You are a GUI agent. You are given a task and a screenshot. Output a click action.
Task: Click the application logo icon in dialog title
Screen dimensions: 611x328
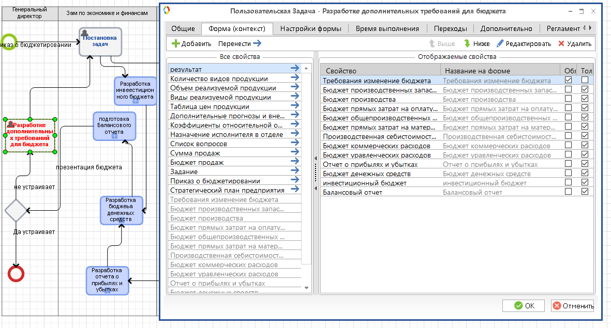coord(167,10)
